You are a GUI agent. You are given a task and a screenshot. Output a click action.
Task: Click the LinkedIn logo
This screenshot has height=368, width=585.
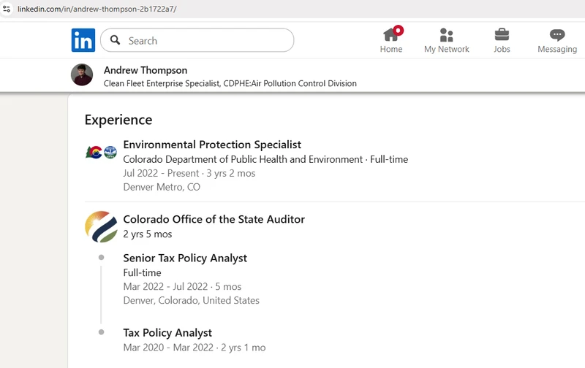[83, 40]
